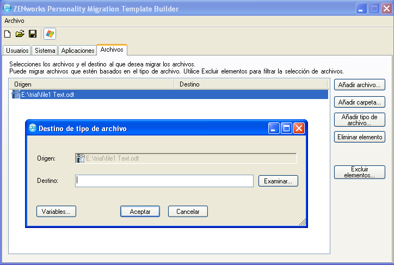
Task: Click the Eliminar elemento button
Action: point(360,137)
